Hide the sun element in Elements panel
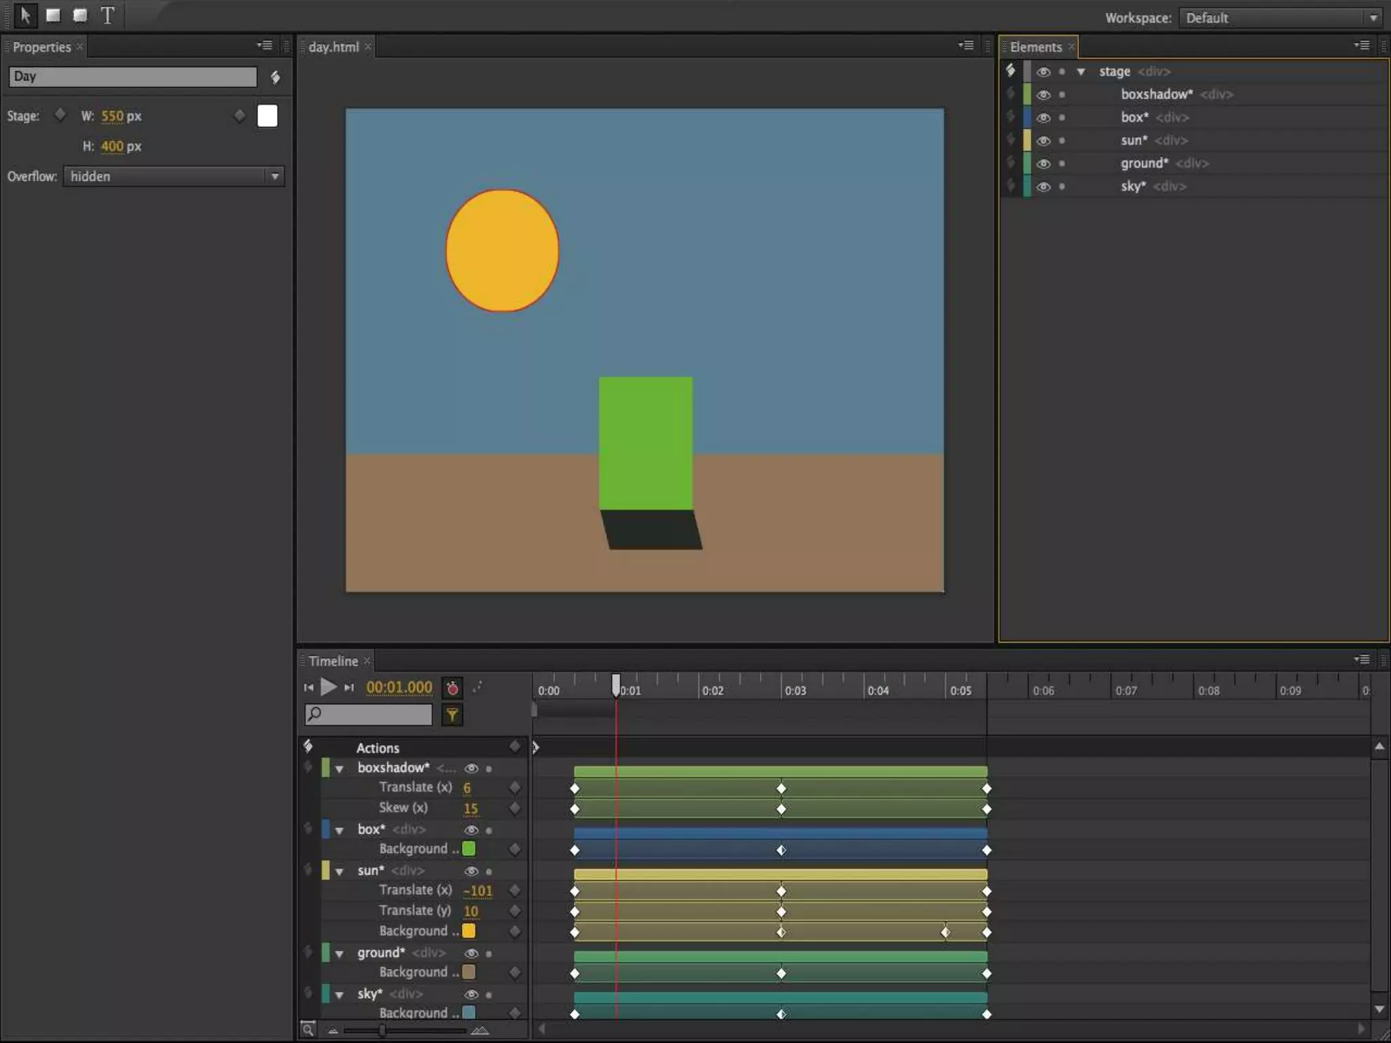This screenshot has width=1391, height=1043. [x=1043, y=141]
